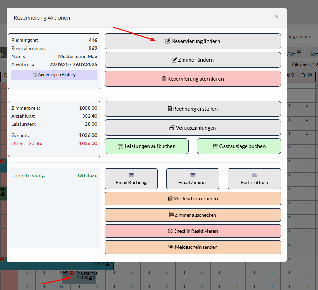Check out room with Zimmer auschecken
Image resolution: width=318 pixels, height=290 pixels.
click(192, 215)
